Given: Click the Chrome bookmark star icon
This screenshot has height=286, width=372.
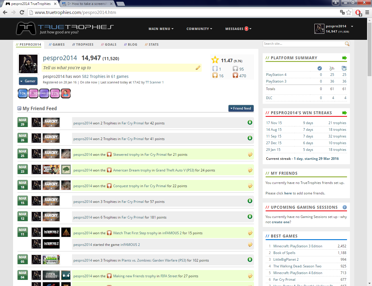Looking at the screenshot, I should (349, 12).
